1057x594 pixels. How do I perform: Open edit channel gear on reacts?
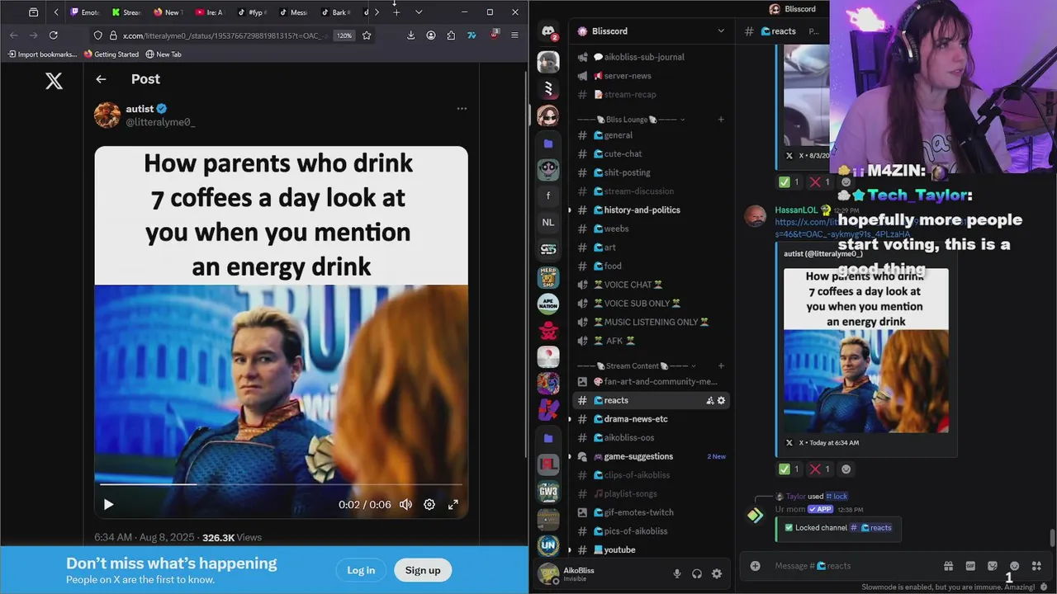tap(721, 401)
